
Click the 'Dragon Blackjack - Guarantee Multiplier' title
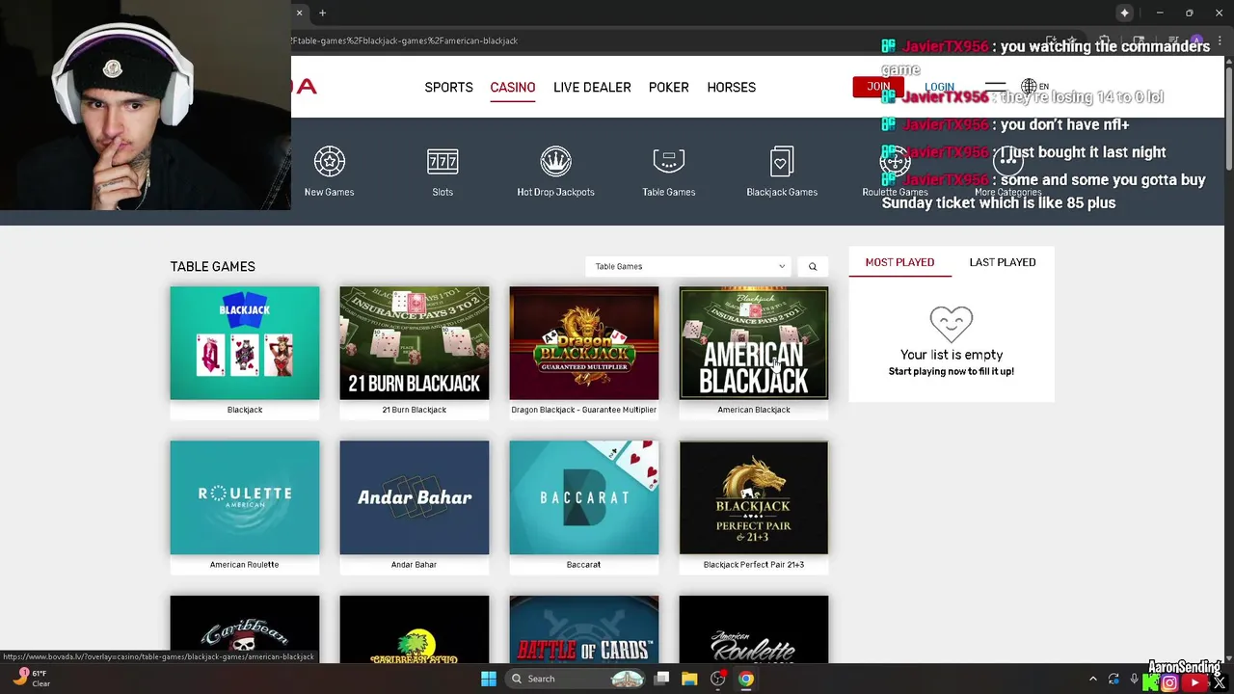coord(584,410)
